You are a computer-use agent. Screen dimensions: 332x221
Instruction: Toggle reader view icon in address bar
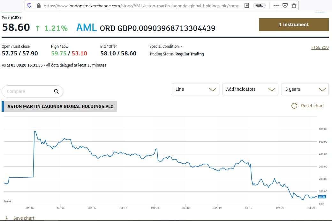(247, 5)
